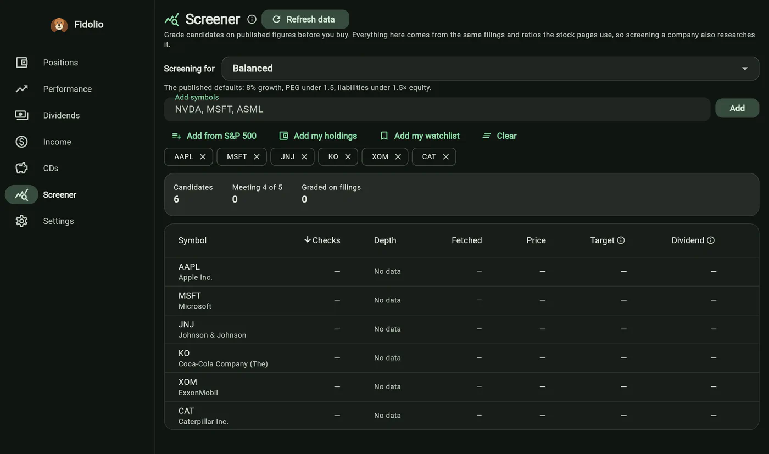Click the Screening for dropdown arrow
Image resolution: width=769 pixels, height=454 pixels.
(x=745, y=69)
